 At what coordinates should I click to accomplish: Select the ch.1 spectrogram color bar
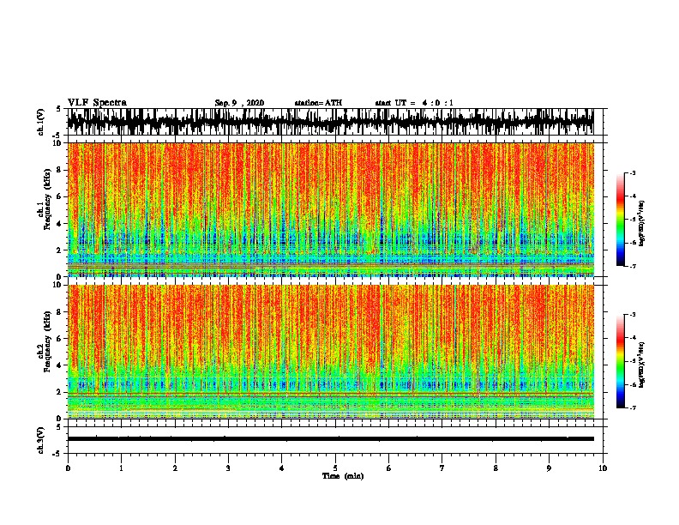(621, 220)
